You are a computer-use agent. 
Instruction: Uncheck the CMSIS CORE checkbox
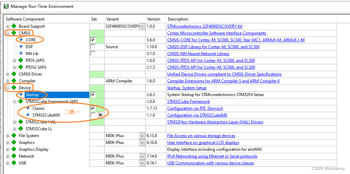tap(93, 40)
